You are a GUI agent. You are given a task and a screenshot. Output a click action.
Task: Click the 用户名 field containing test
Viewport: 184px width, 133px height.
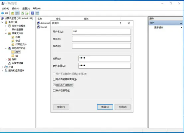click(101, 32)
